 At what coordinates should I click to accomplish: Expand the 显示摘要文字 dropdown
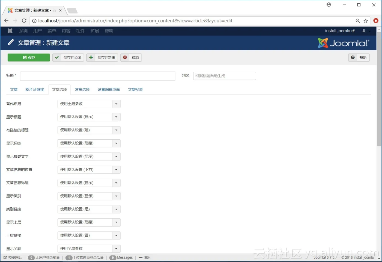(x=89, y=157)
